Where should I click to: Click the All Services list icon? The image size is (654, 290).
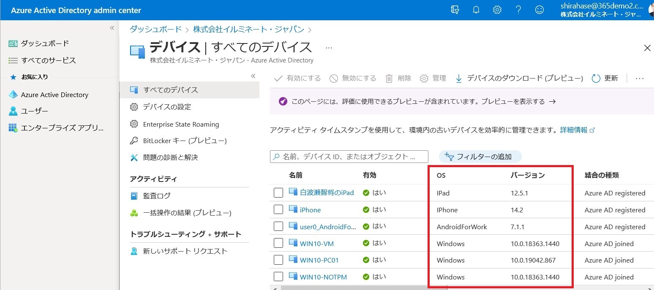(x=13, y=60)
